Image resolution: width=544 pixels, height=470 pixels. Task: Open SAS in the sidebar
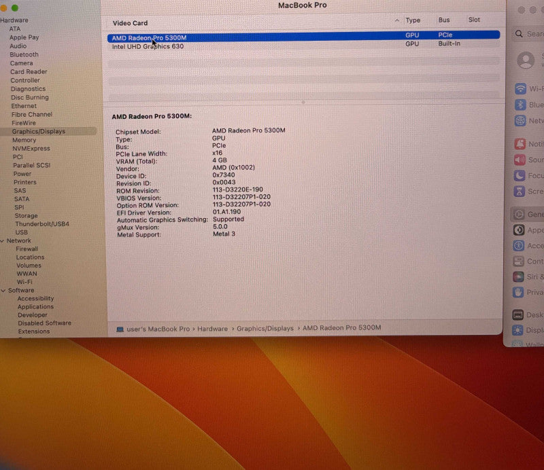coord(20,190)
